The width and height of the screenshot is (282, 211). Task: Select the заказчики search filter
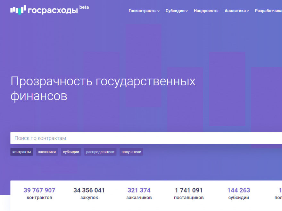pos(47,152)
